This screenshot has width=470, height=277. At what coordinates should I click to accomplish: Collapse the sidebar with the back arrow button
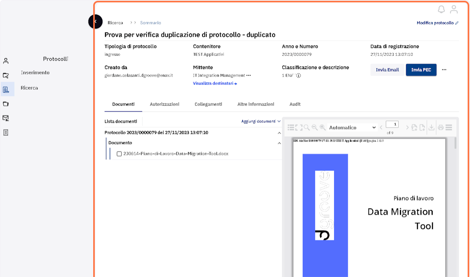96,21
